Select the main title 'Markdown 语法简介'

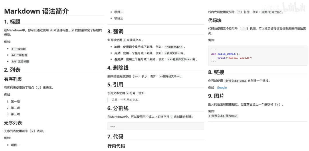click(x=37, y=11)
